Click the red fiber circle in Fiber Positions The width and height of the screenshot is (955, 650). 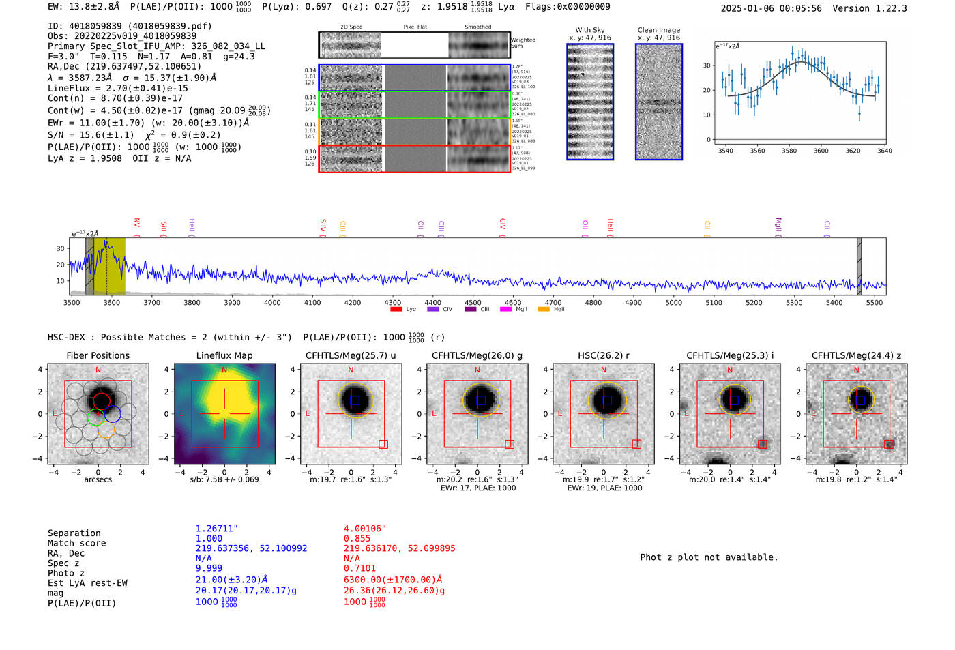pos(101,400)
